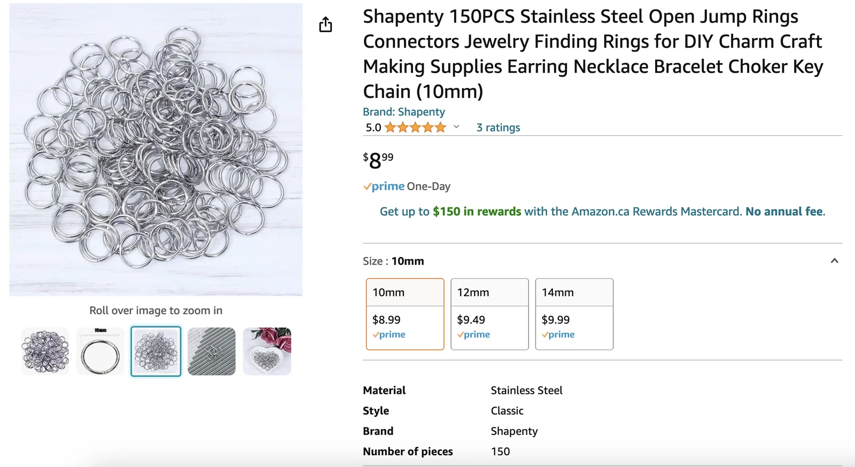The width and height of the screenshot is (855, 467).
Task: Click the large main product image
Action: tap(156, 150)
